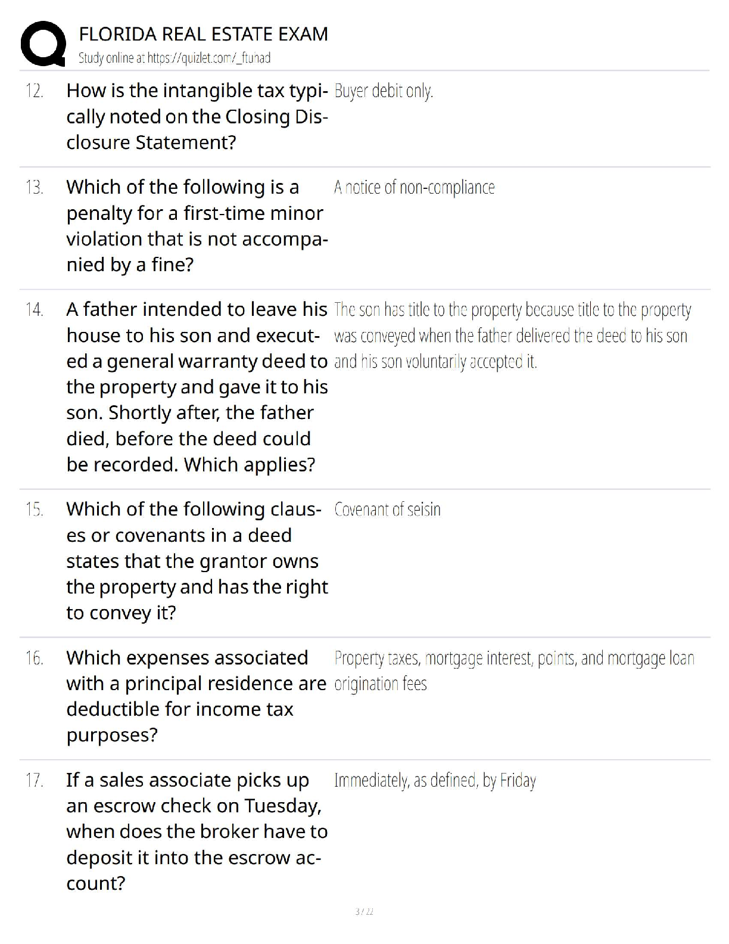This screenshot has width=729, height=944.
Task: Click the Quizlet Q logo icon
Action: [x=43, y=44]
